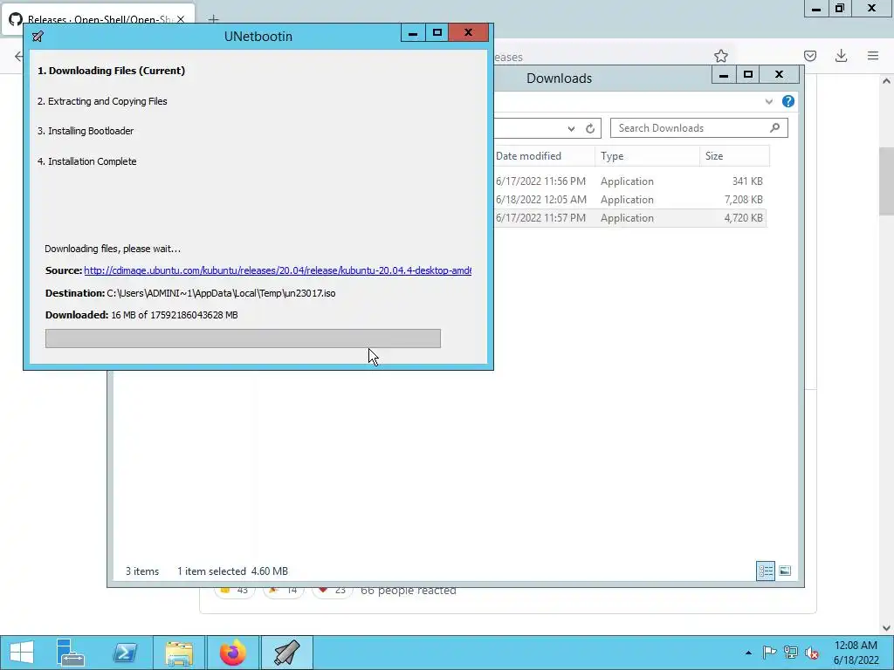894x670 pixels.
Task: Bookmark this page with the star icon
Action: tap(720, 56)
